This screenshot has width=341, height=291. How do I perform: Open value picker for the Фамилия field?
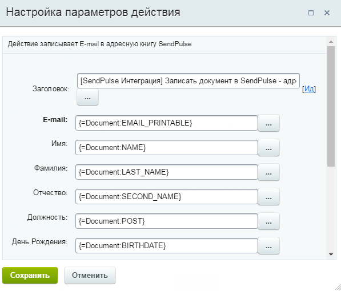click(269, 172)
